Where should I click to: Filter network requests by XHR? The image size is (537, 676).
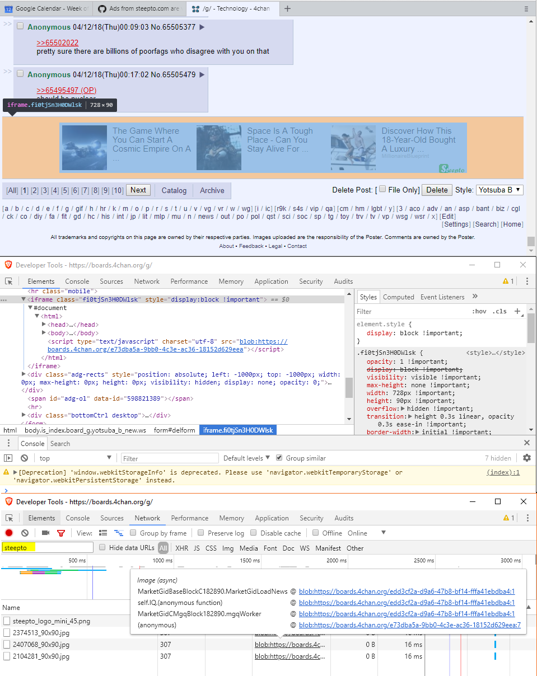point(182,548)
